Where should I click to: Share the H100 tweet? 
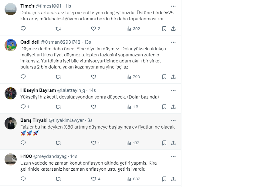pyautogui.click(x=173, y=179)
